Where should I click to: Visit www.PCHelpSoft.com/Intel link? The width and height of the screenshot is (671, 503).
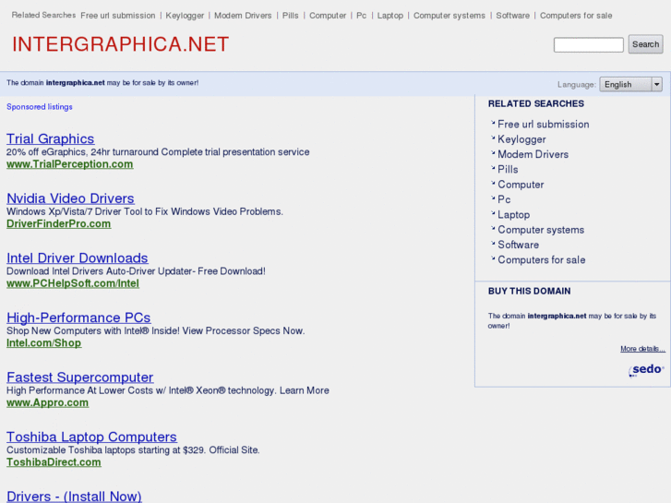pyautogui.click(x=73, y=283)
